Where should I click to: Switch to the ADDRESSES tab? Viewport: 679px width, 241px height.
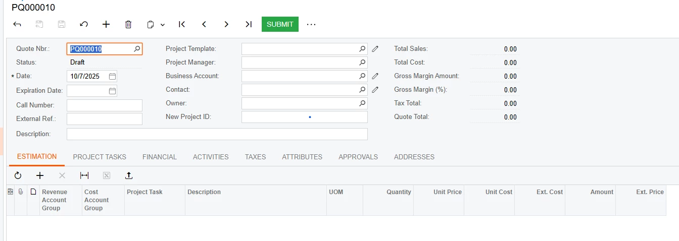[x=414, y=157]
